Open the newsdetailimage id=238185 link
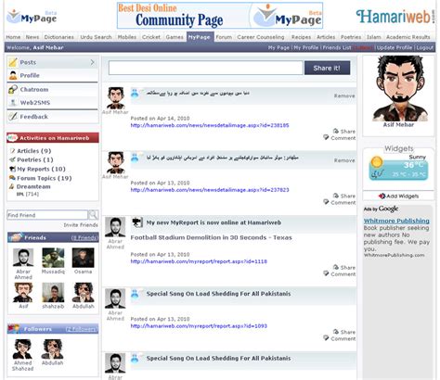Viewport: 440px width, 380px height. 210,125
